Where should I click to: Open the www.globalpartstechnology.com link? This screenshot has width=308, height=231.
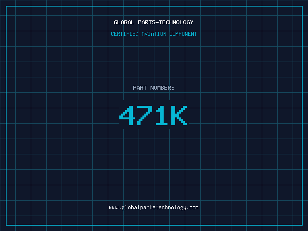pos(154,208)
